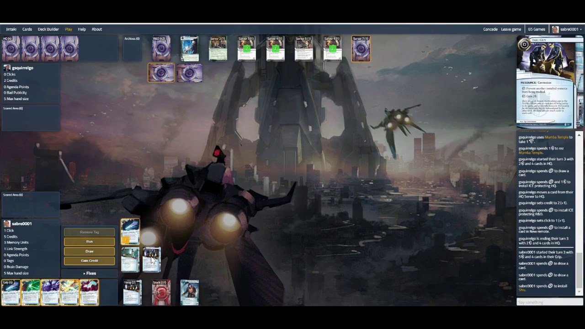Viewport: 585px width, 329px height.
Task: Select the blue ship card in Grip
Action: tap(11, 292)
